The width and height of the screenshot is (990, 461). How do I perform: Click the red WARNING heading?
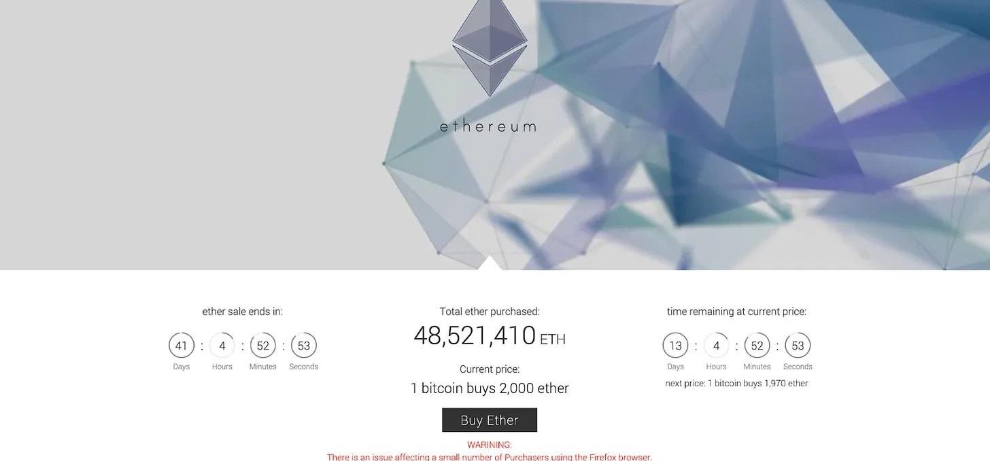[490, 445]
